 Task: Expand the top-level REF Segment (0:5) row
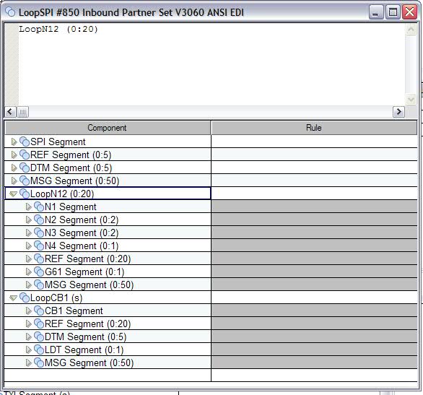14,155
